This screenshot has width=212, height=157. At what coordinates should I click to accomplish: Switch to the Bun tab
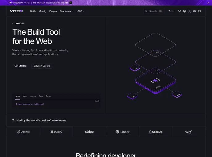click(41, 96)
